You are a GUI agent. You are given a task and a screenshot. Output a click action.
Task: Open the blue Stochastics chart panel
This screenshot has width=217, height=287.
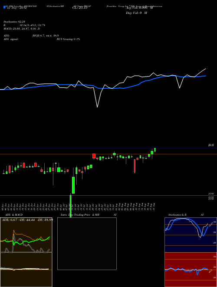click(191, 235)
